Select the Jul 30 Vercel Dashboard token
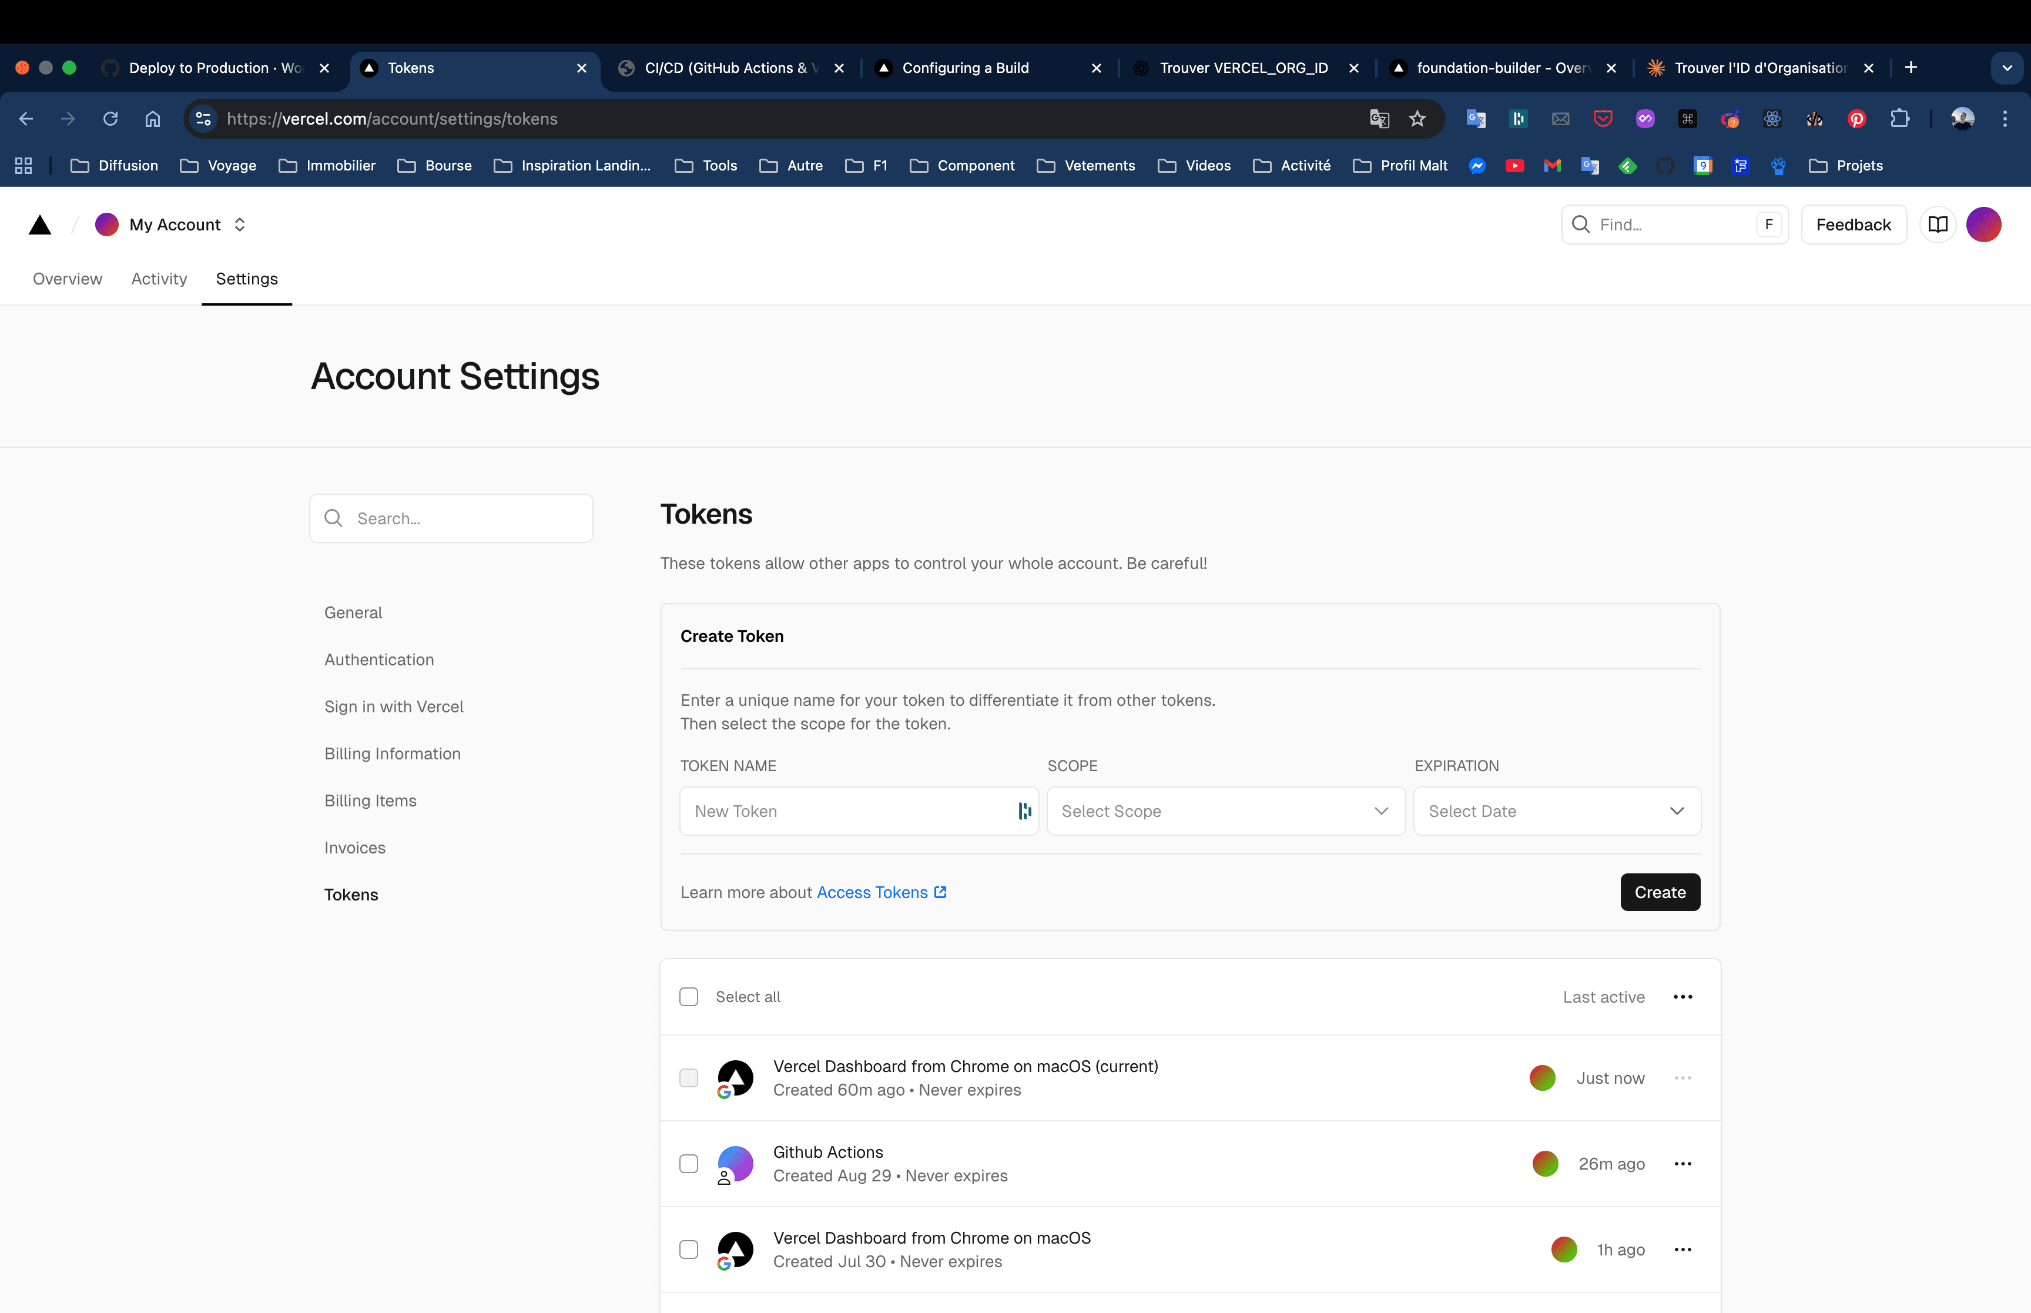Viewport: 2031px width, 1313px height. (x=689, y=1249)
